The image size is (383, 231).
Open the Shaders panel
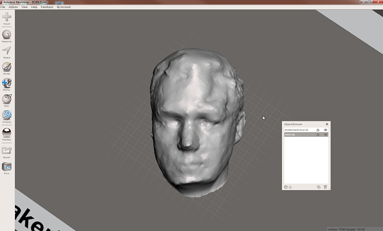(x=6, y=133)
